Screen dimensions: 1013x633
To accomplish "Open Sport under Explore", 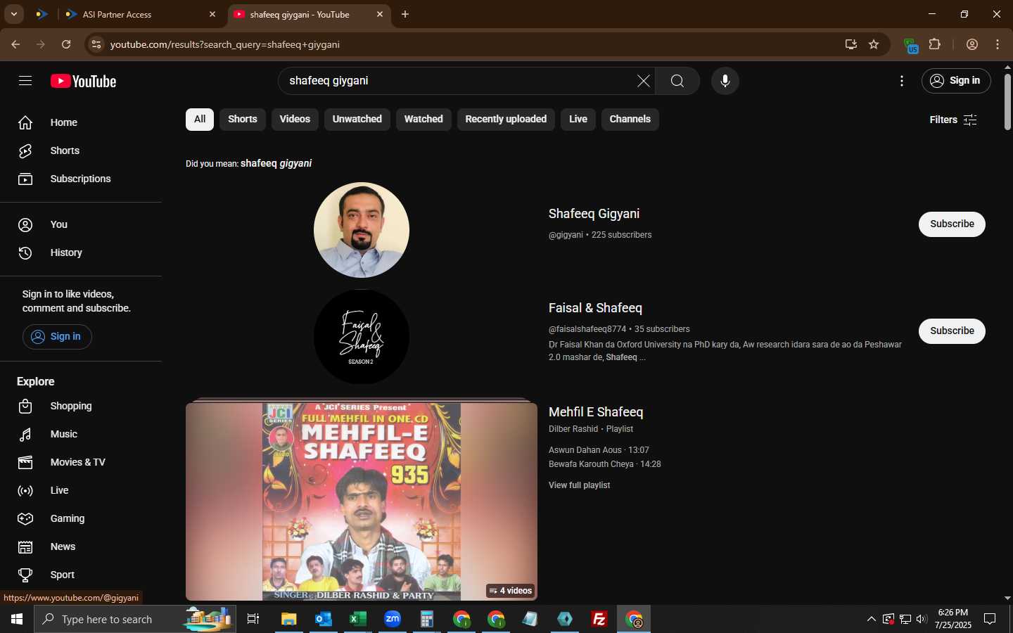I will point(81,575).
